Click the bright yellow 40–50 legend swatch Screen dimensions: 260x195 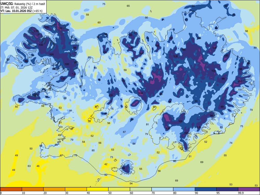pyautogui.click(x=97, y=189)
